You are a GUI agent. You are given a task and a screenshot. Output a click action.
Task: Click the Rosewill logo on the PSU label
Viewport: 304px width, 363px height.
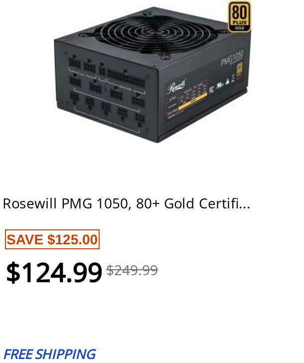pyautogui.click(x=177, y=87)
